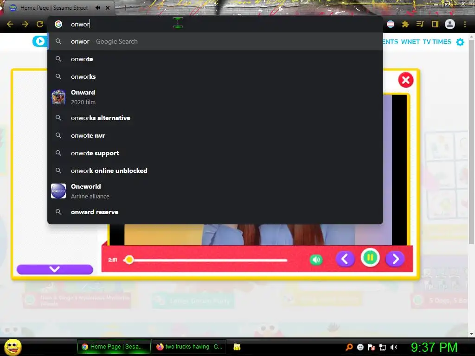The width and height of the screenshot is (475, 356).
Task: Click the Onward film poster thumbnail
Action: pos(58,97)
